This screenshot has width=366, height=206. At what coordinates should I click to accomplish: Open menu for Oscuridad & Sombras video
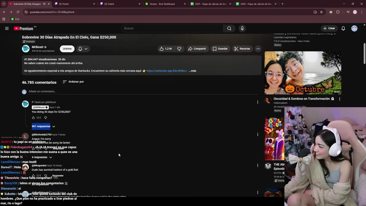(339, 99)
